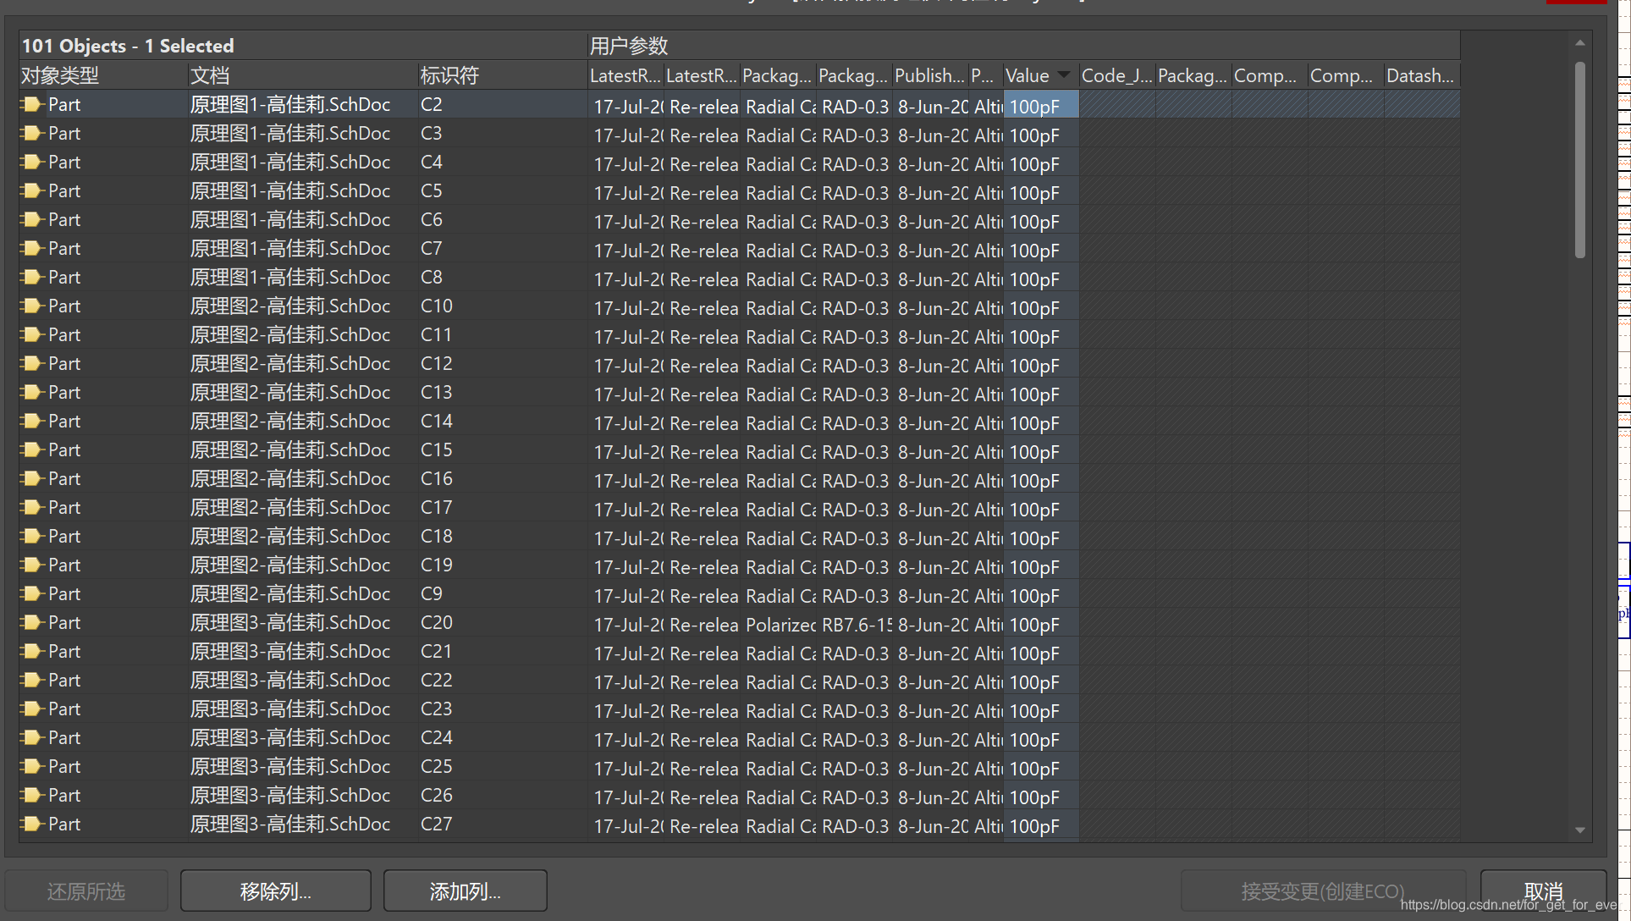Click the 接受变更(创建ECO) button

(1323, 891)
